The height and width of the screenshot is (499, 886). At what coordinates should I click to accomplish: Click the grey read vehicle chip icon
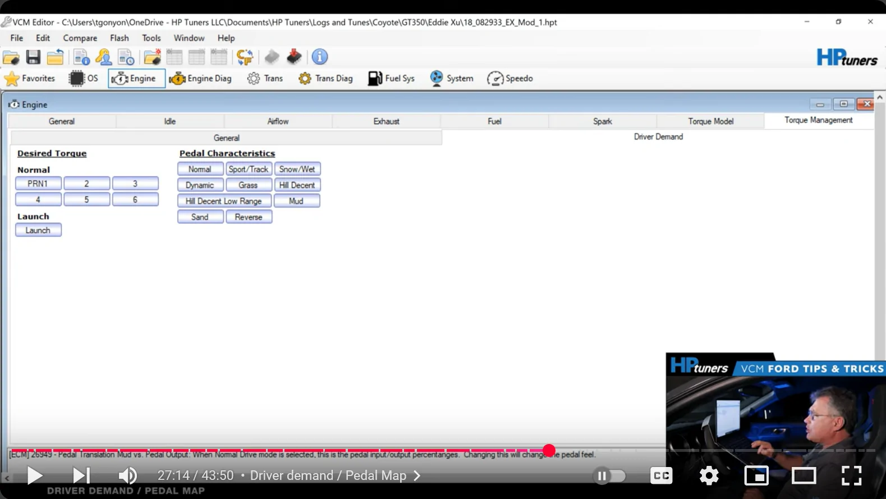[272, 57]
